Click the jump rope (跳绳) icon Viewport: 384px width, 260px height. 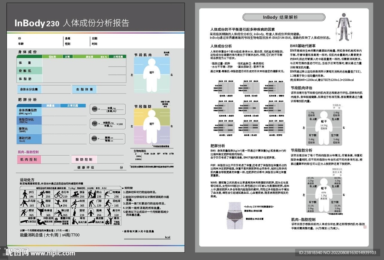click(91, 212)
